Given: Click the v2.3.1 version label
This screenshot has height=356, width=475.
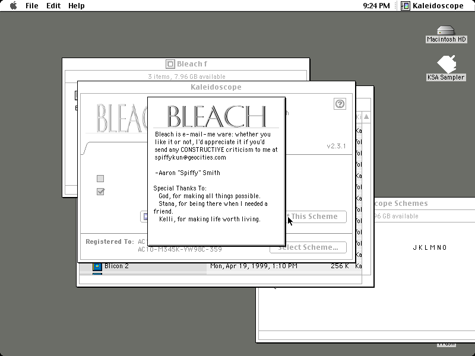Looking at the screenshot, I should 336,146.
